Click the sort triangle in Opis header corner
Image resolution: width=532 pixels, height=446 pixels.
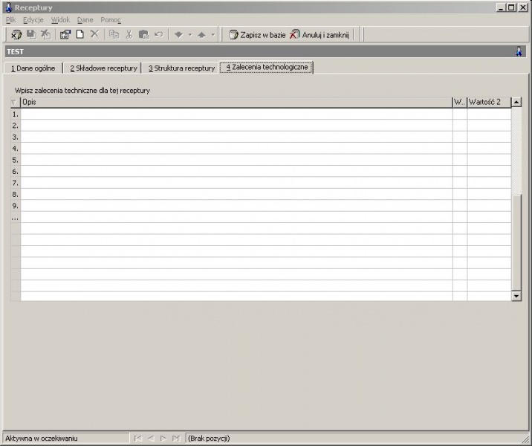click(14, 102)
